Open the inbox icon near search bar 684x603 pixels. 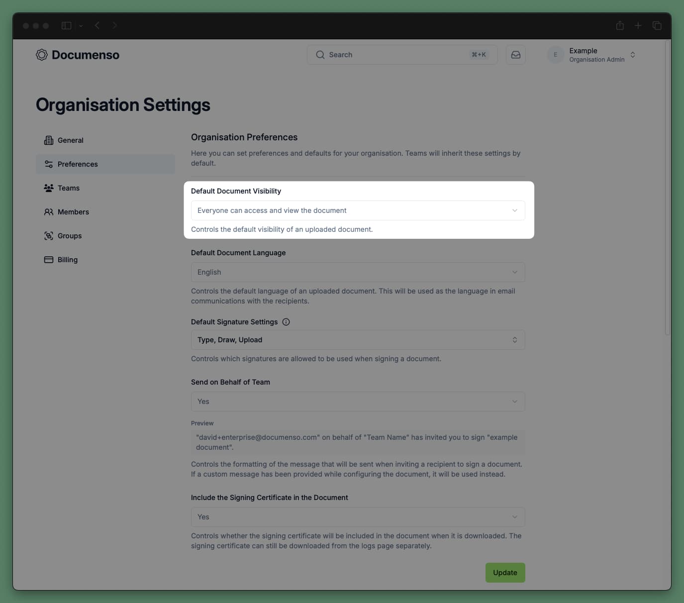click(x=515, y=55)
